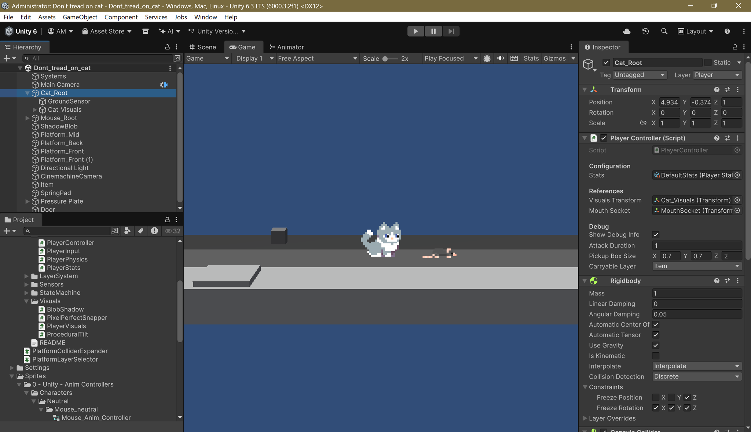Open Transform component preset selector
The image size is (751, 432).
727,90
